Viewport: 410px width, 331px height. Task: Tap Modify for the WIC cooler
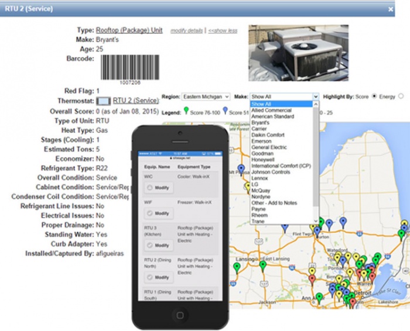(159, 188)
